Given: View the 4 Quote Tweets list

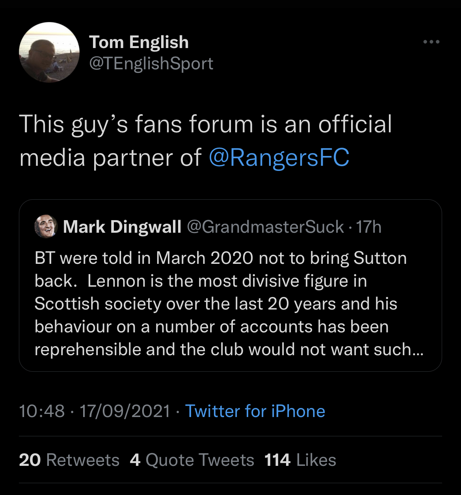Looking at the screenshot, I should 192,460.
